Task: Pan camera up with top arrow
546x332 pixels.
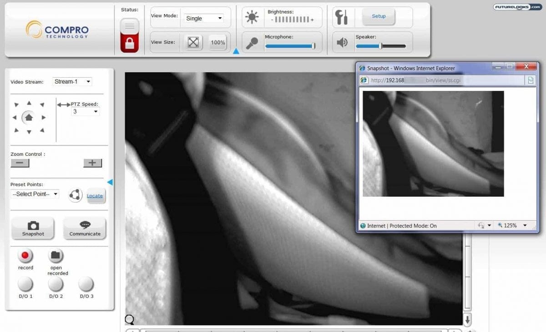Action: [x=29, y=103]
